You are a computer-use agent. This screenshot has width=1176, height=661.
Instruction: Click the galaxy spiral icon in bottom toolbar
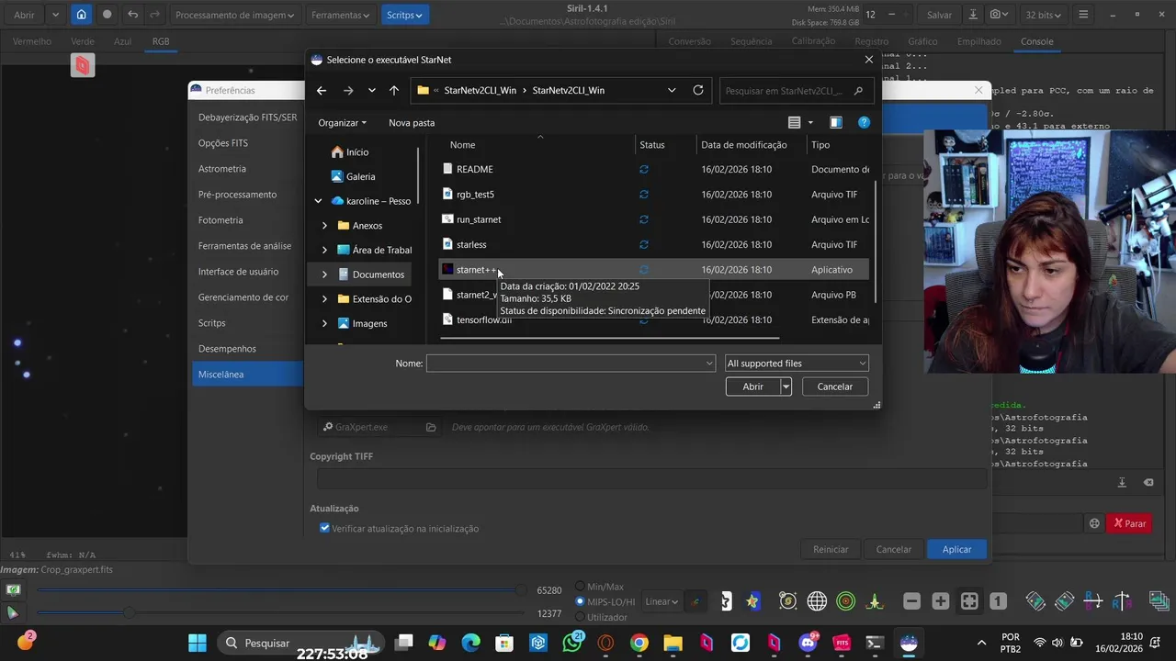point(787,601)
